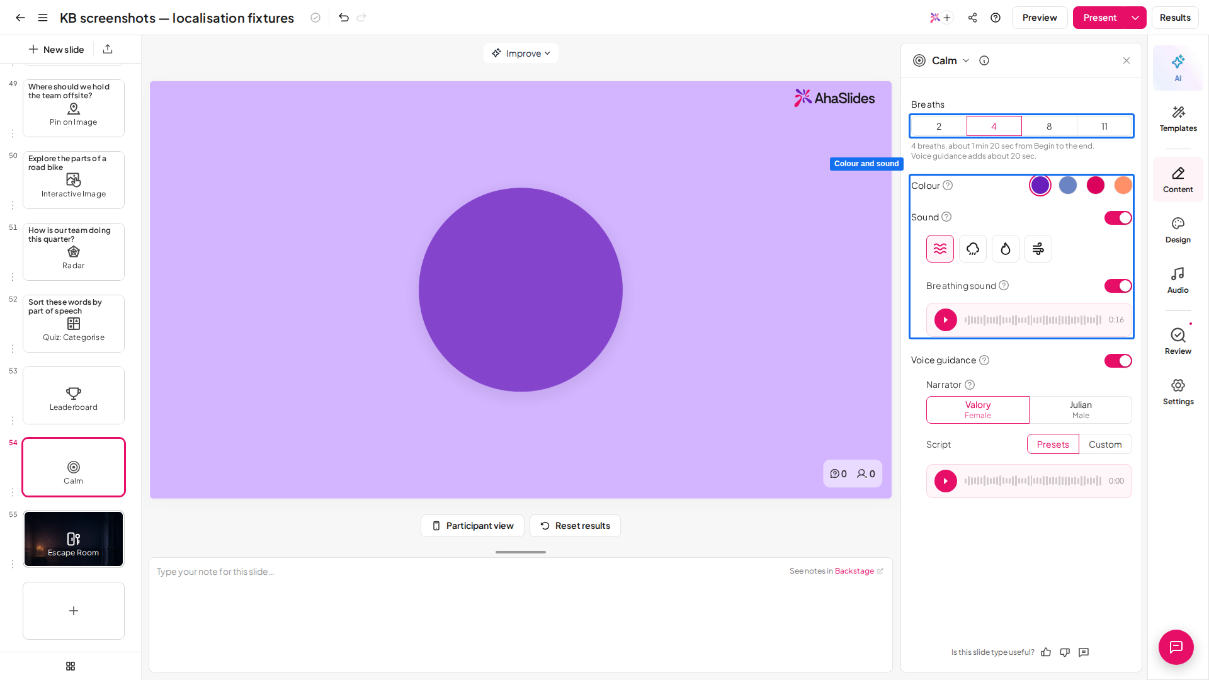Select the waves ambient sound icon
1209x680 pixels.
pos(940,249)
